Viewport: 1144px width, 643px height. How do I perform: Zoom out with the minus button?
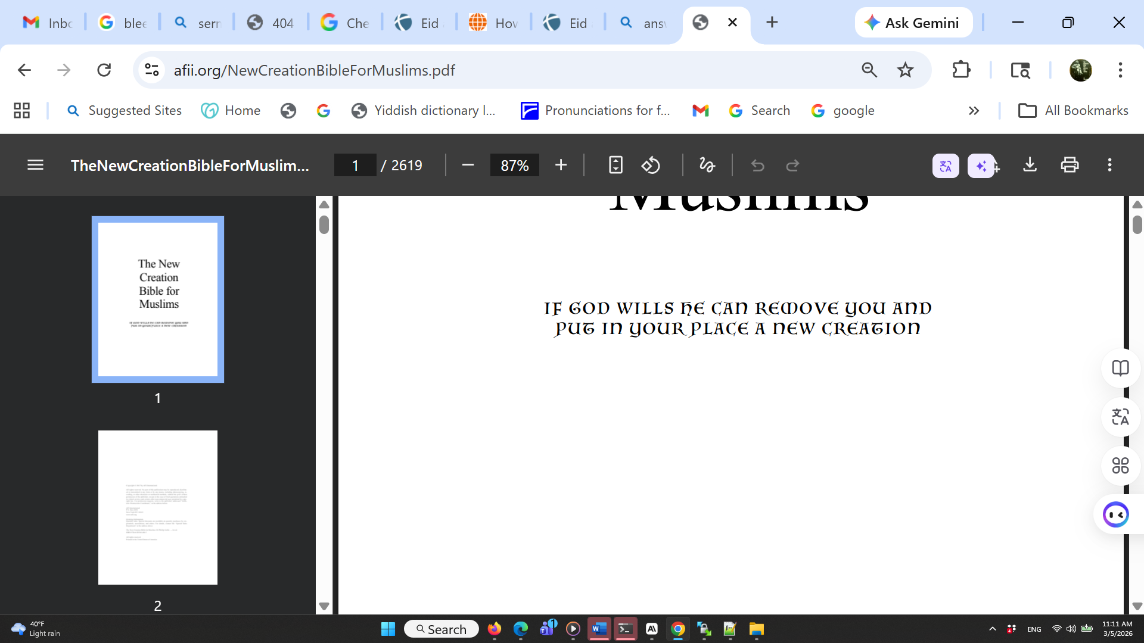468,165
